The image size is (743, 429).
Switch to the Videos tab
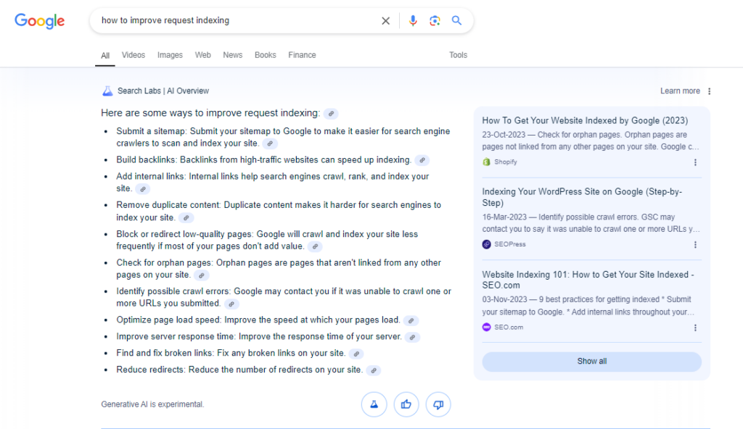point(134,55)
